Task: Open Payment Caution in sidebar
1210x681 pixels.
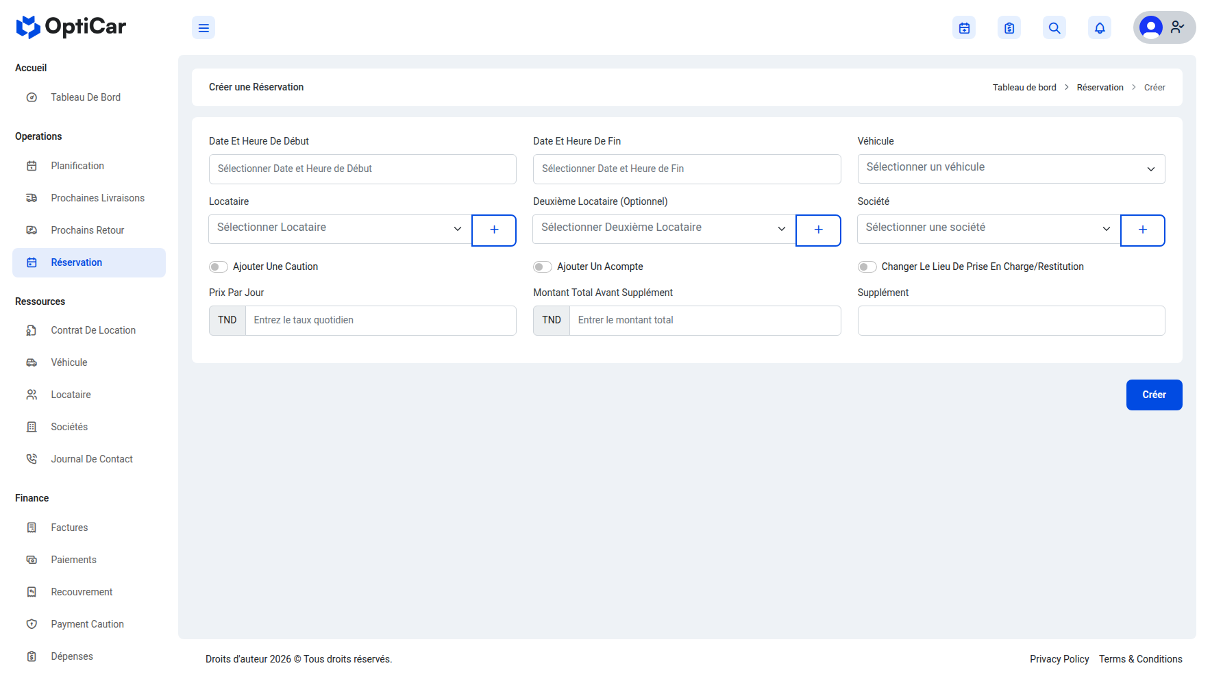Action: (89, 624)
